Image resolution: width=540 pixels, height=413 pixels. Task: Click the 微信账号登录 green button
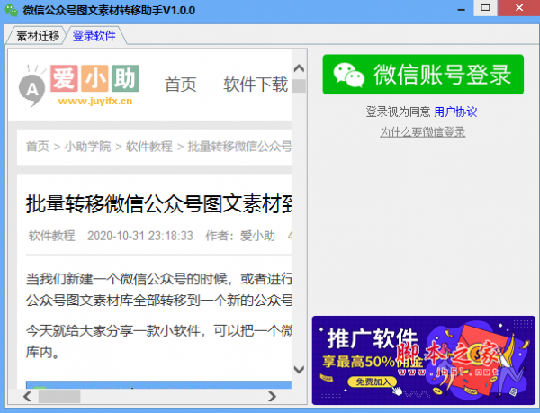click(423, 75)
